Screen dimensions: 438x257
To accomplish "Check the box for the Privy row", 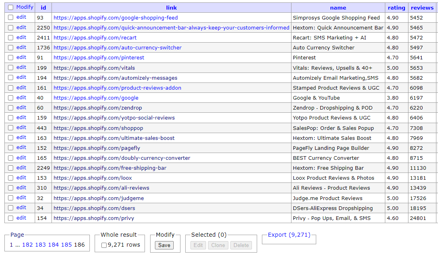I will [11, 218].
